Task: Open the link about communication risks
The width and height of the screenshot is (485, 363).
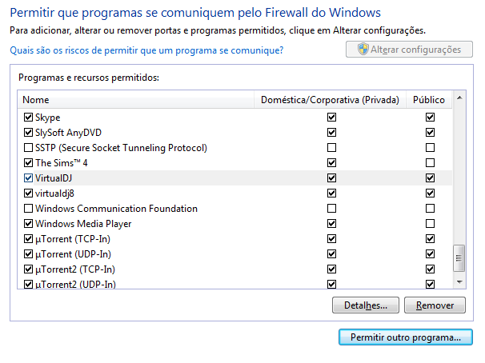Action: pyautogui.click(x=146, y=50)
